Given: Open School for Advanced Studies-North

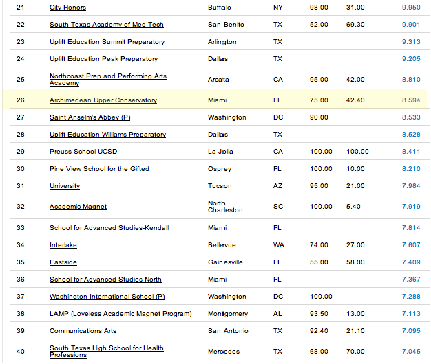Looking at the screenshot, I should tap(105, 280).
